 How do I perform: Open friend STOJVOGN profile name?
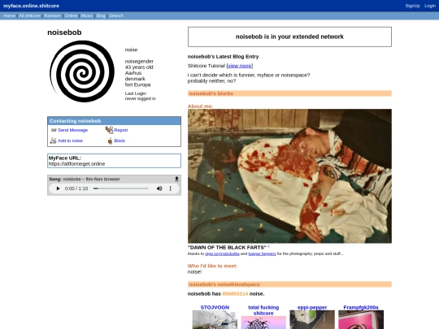coord(215,307)
